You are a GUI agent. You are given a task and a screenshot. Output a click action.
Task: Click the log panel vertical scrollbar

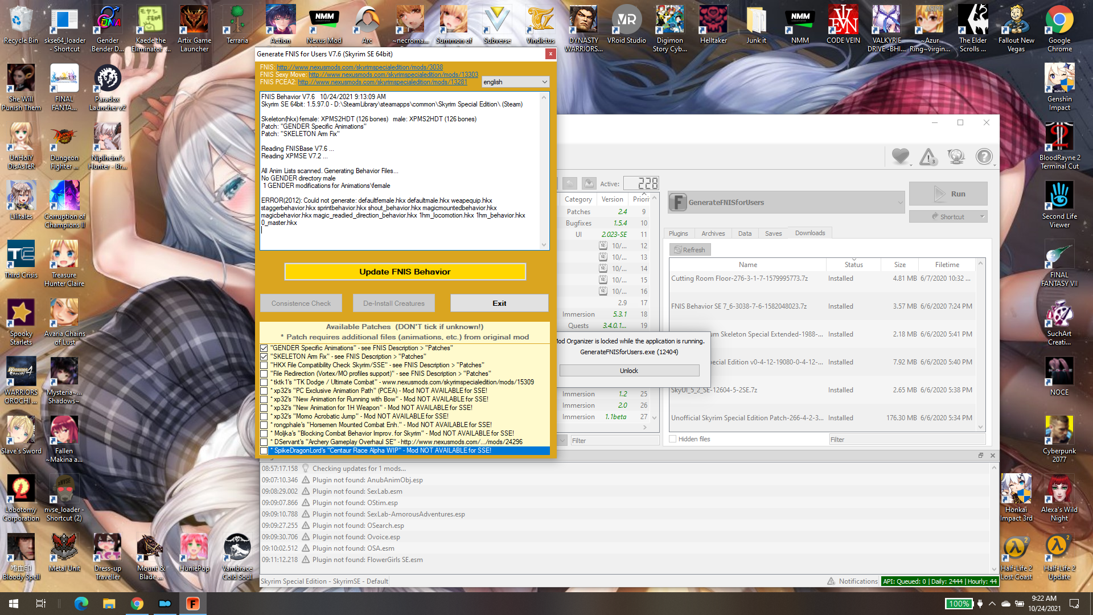[x=995, y=518]
